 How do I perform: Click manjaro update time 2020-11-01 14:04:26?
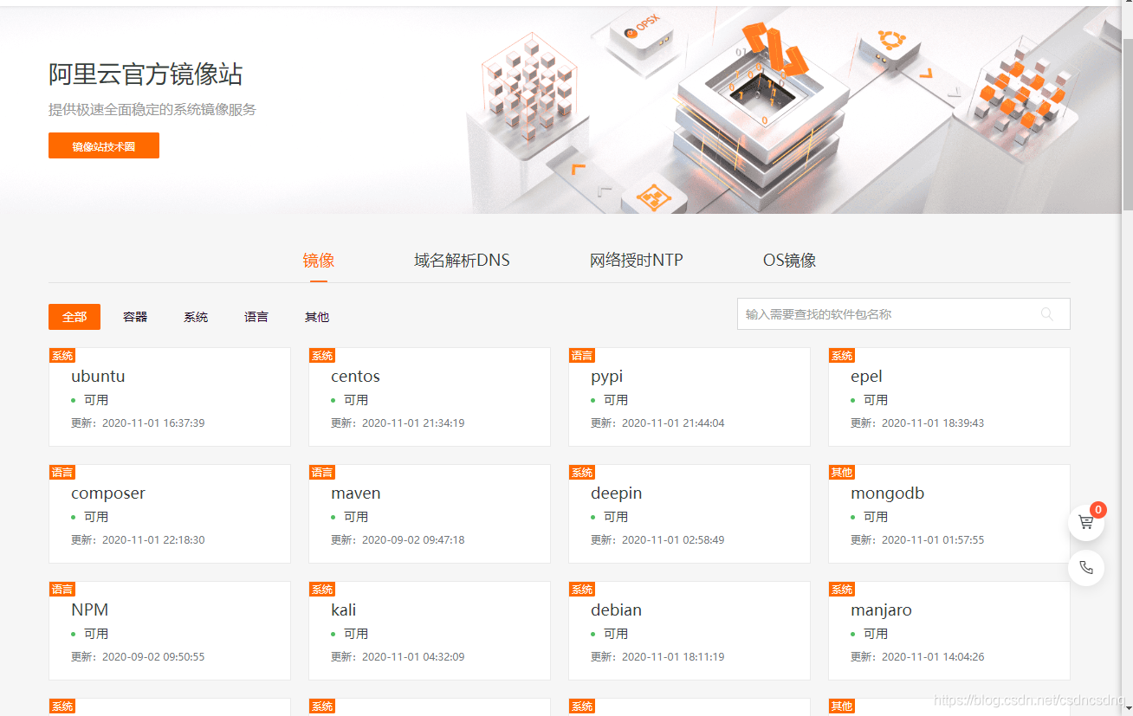point(933,657)
